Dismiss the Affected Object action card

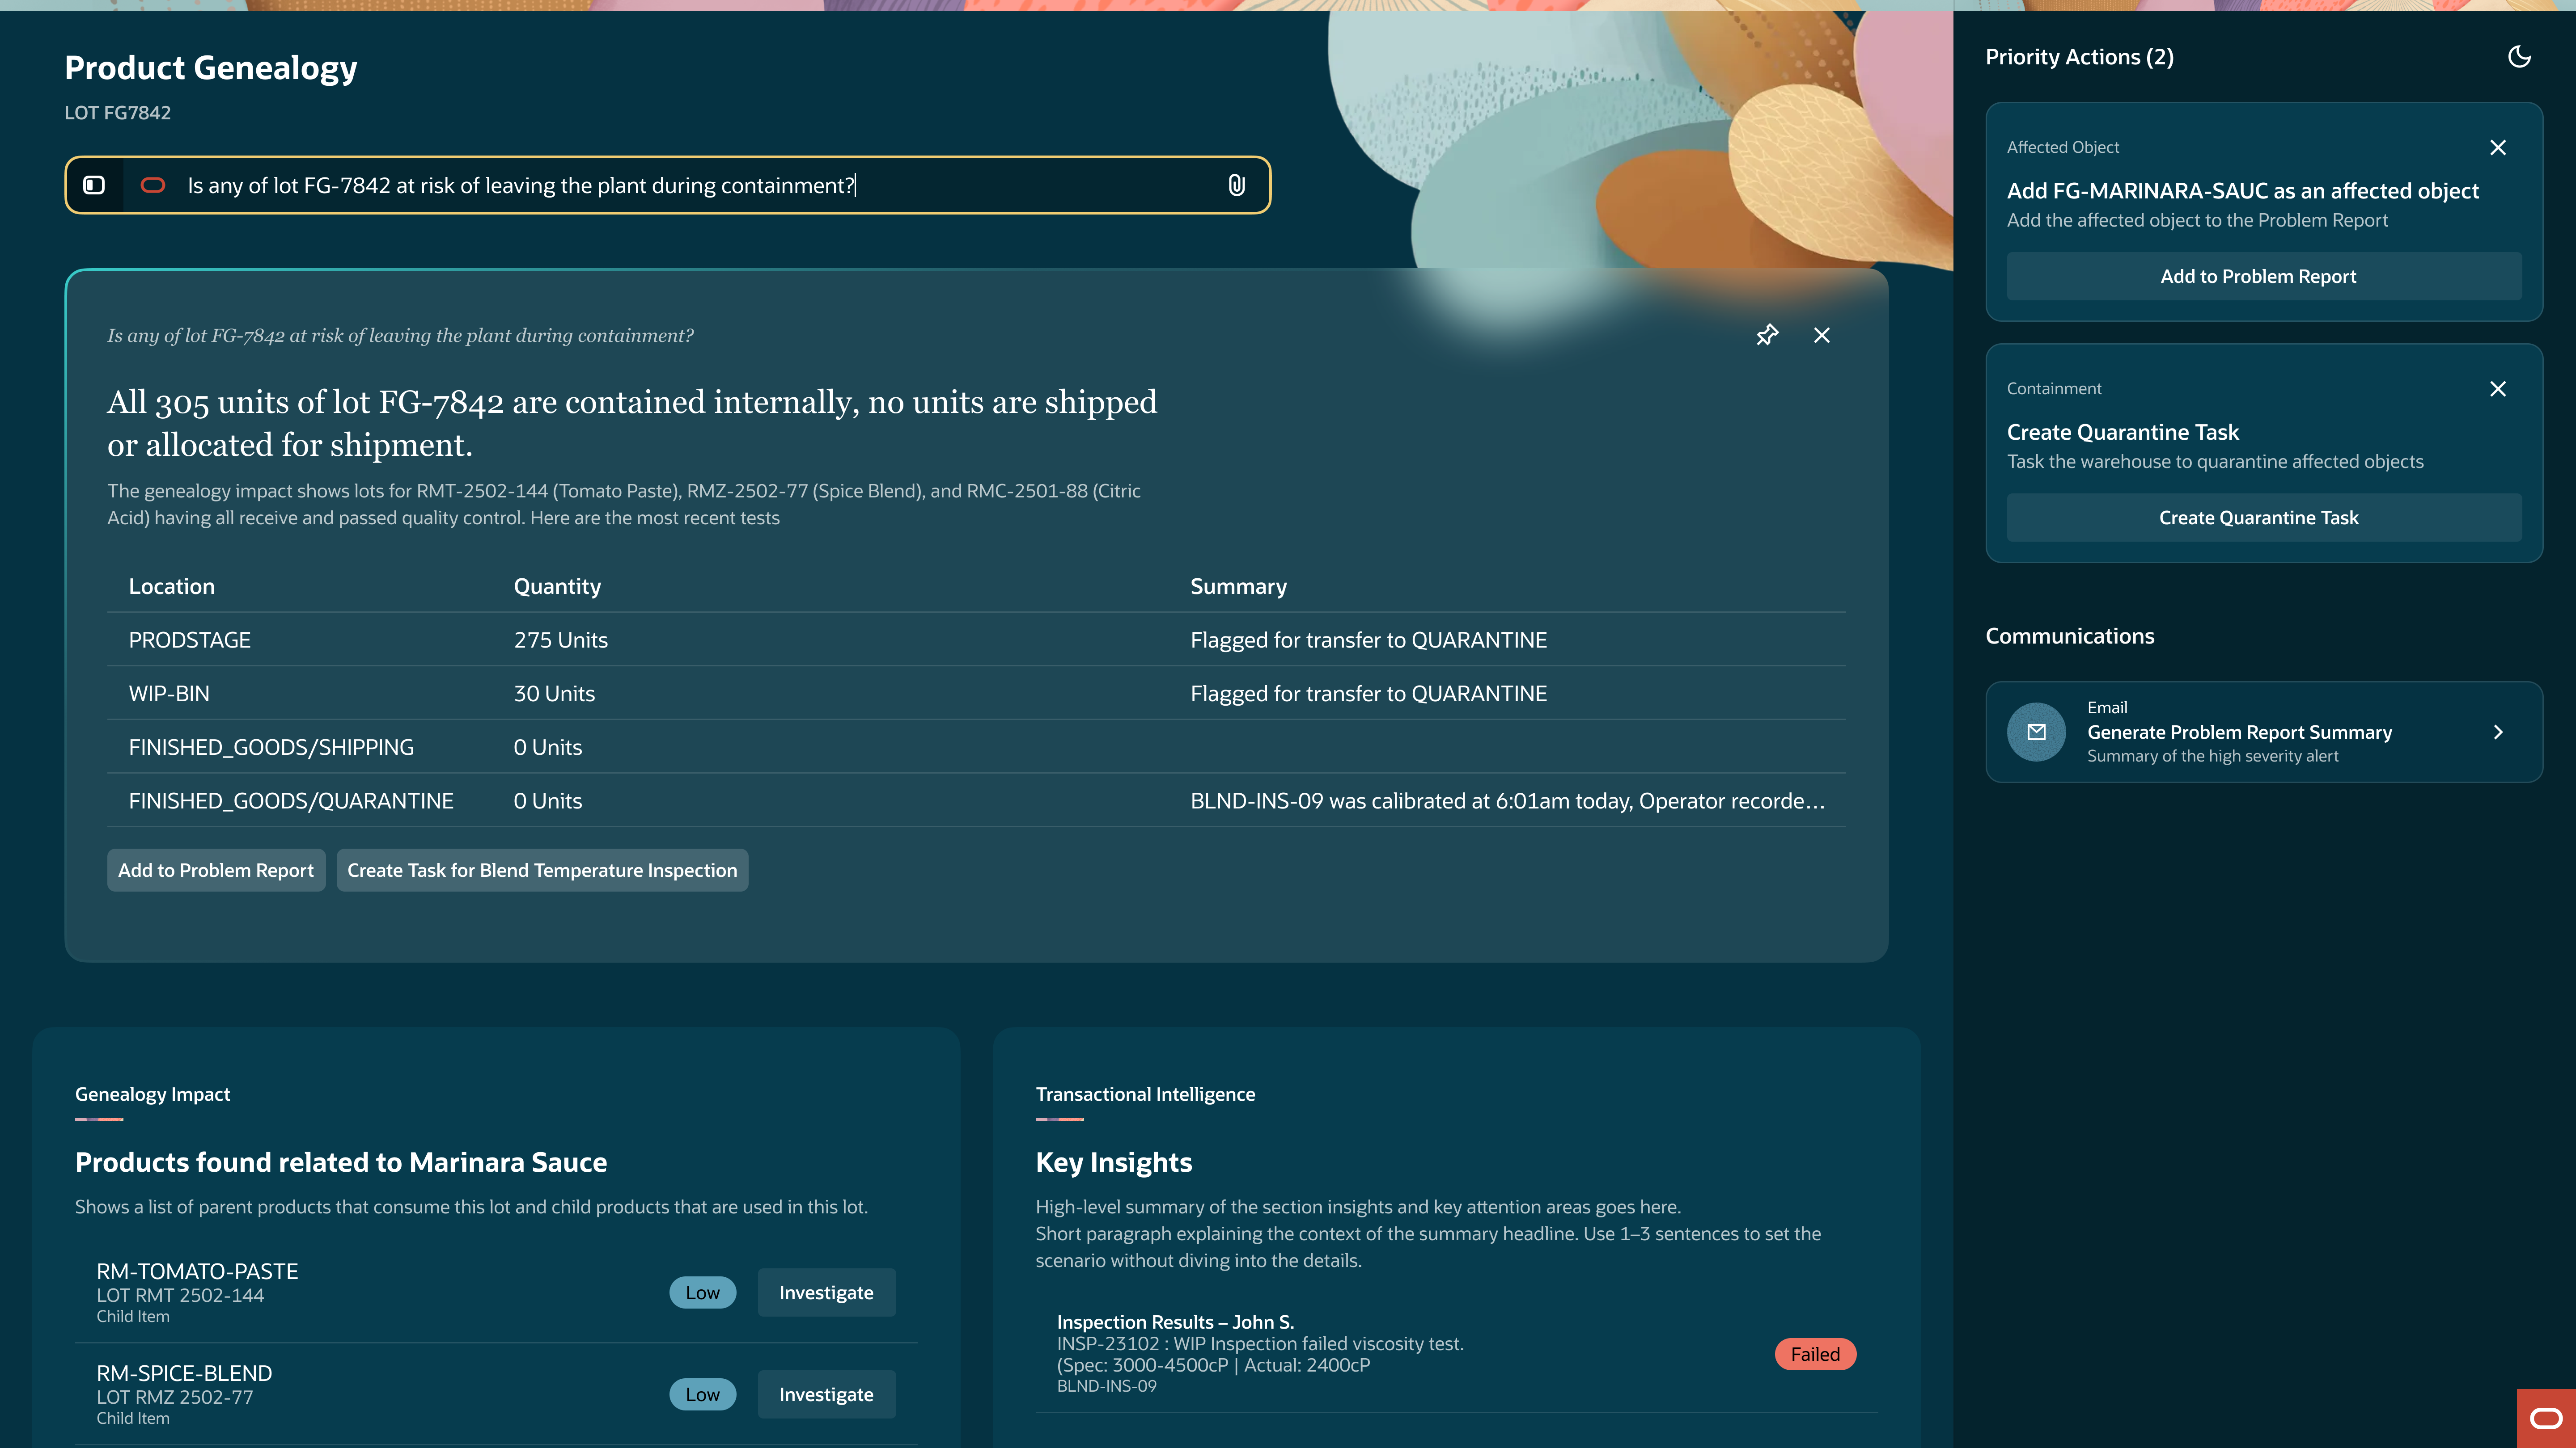click(x=2498, y=148)
